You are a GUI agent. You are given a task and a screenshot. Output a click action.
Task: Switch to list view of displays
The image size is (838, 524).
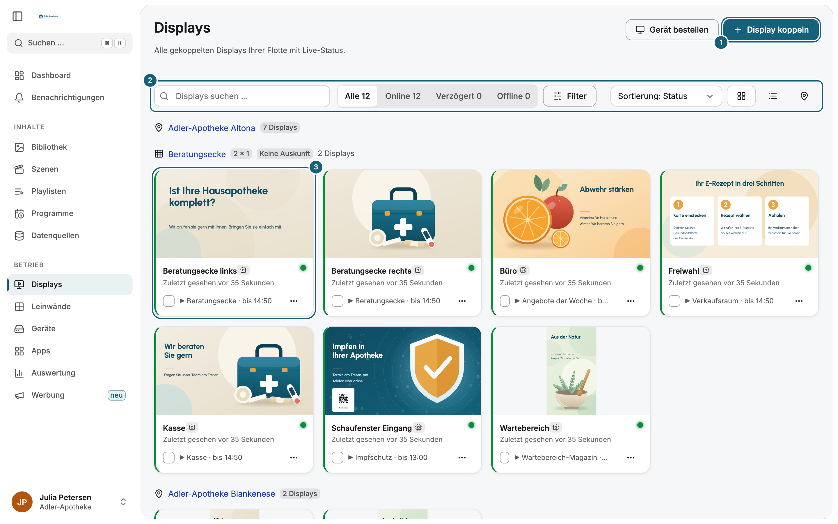click(773, 96)
